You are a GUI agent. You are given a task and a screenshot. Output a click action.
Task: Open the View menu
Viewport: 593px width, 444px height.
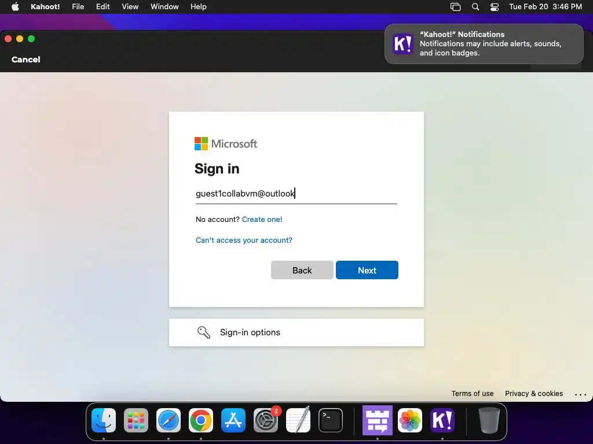[x=130, y=6]
